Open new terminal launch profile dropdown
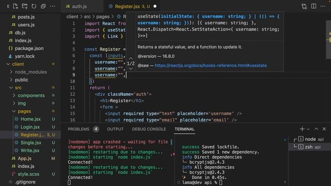Screen dimensions: 331x186 (x=308, y=129)
